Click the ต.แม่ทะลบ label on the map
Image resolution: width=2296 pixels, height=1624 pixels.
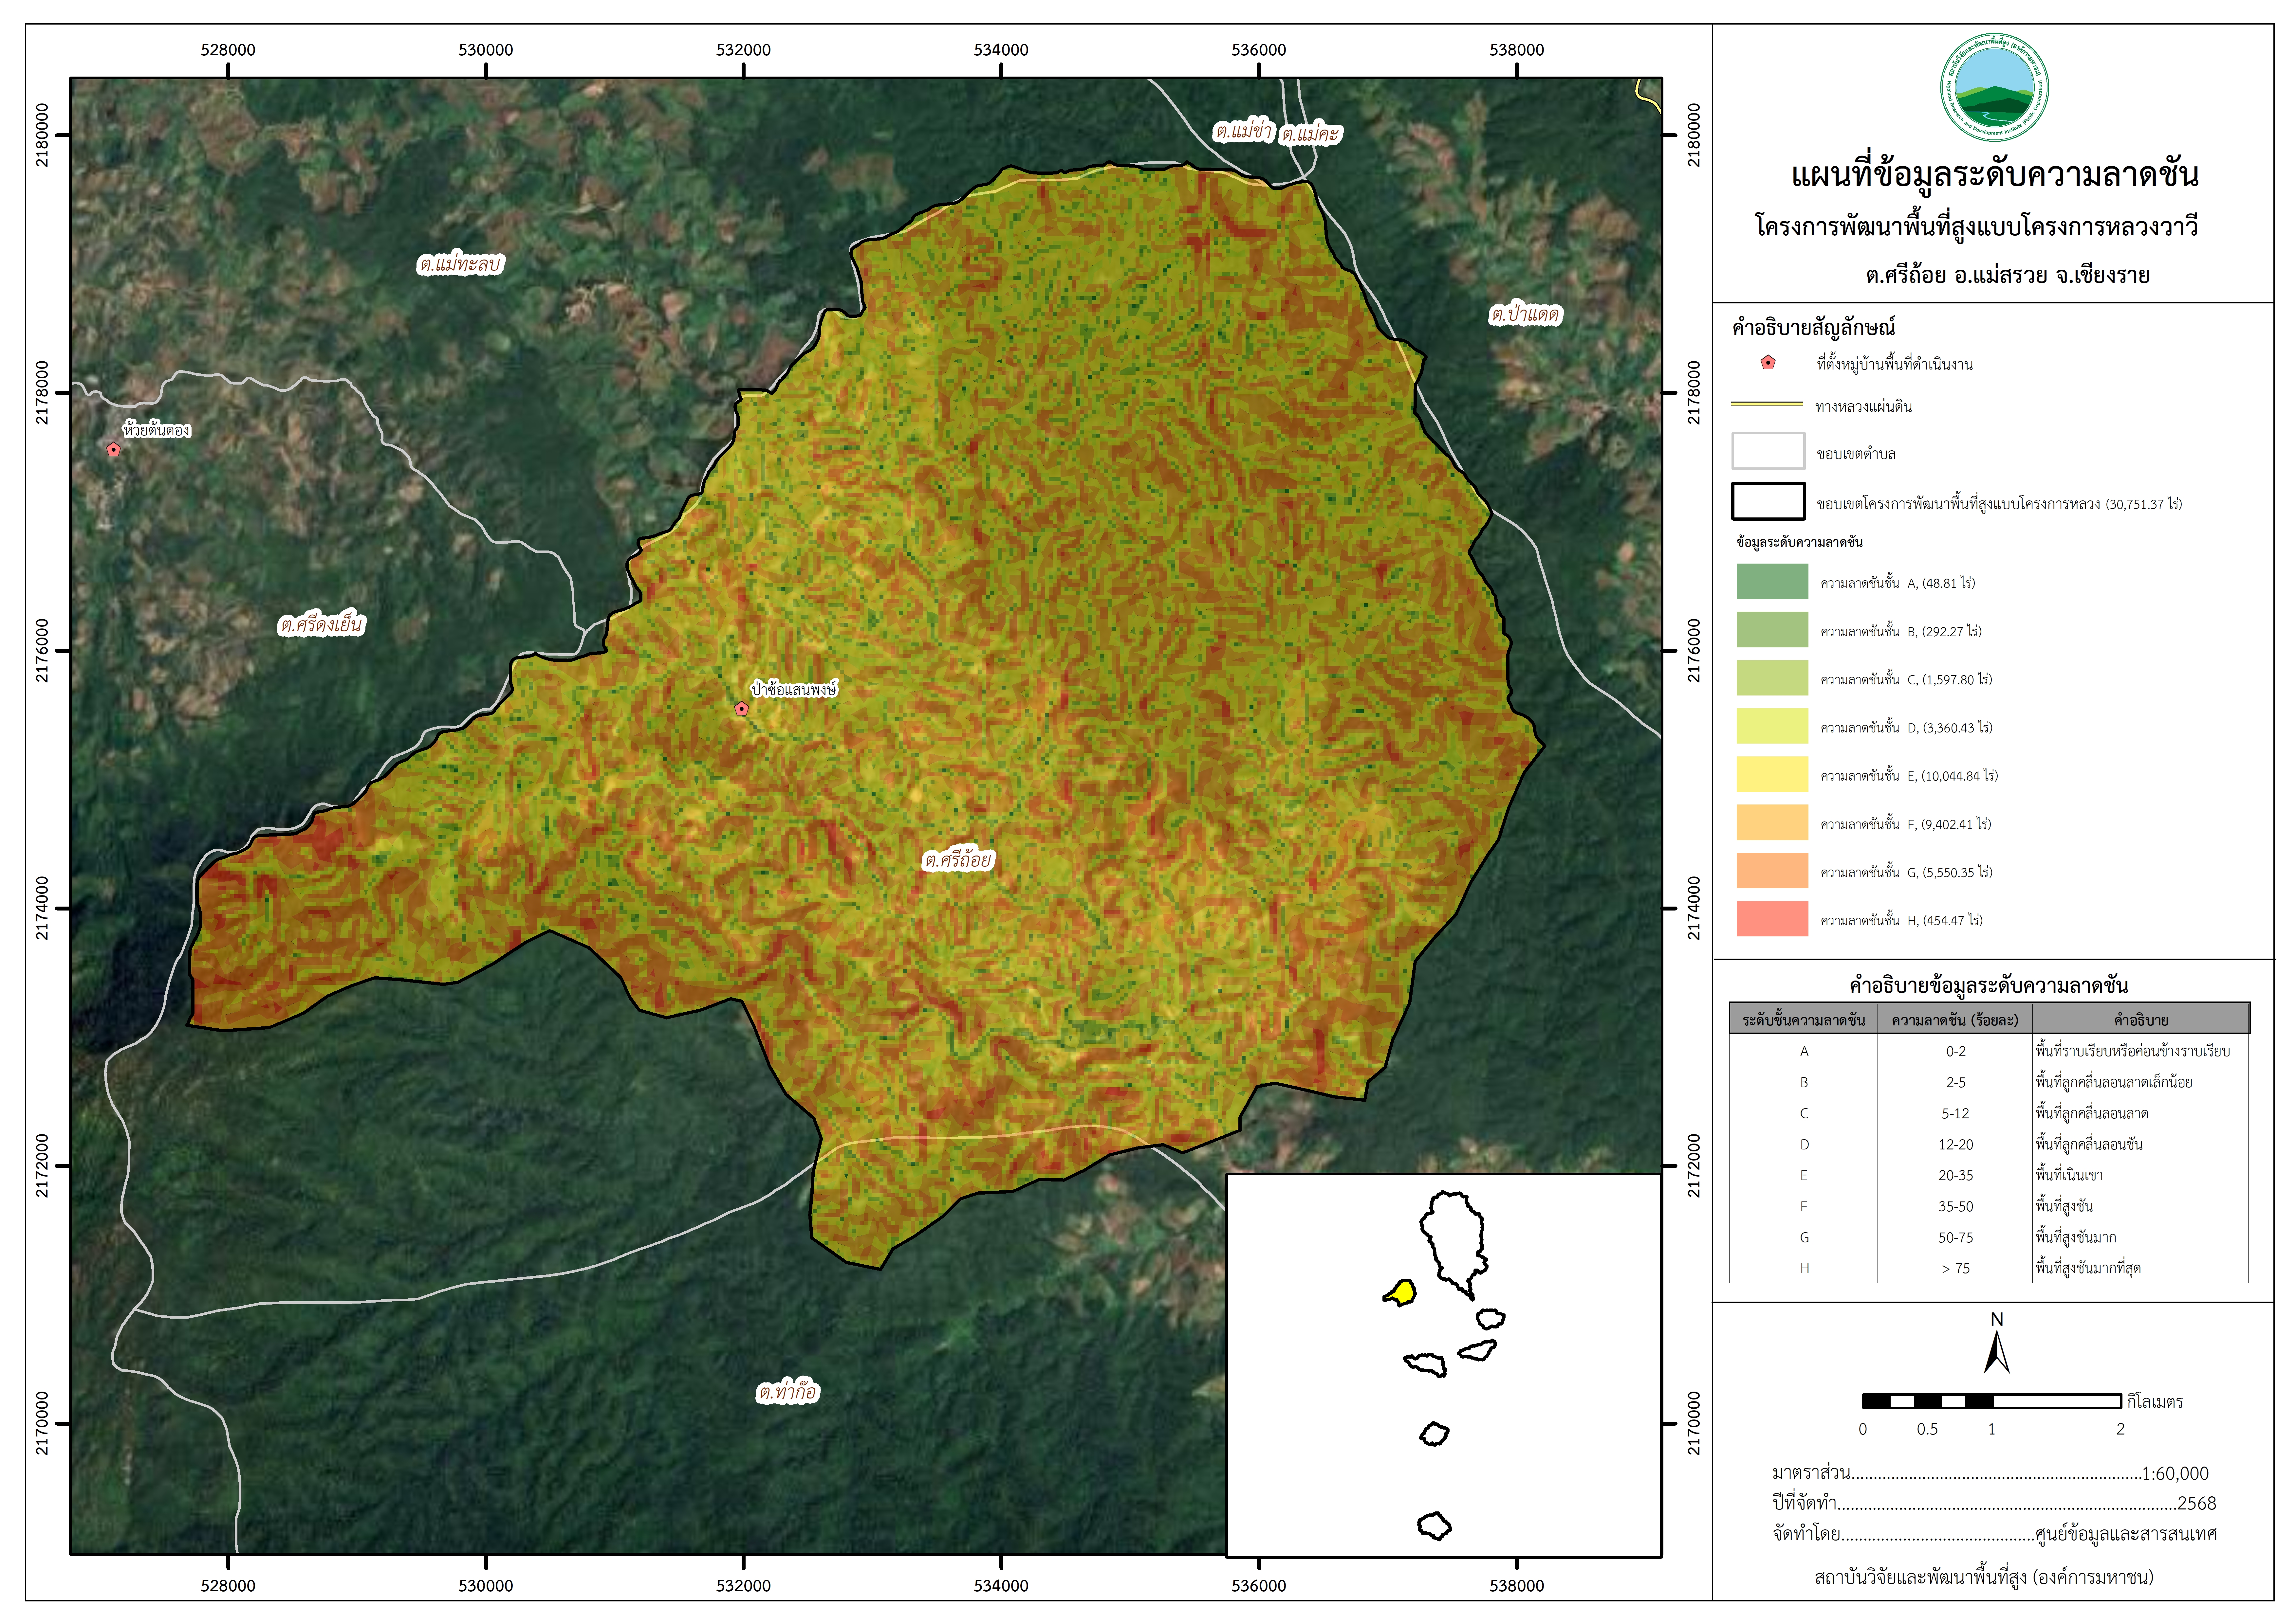pos(460,264)
